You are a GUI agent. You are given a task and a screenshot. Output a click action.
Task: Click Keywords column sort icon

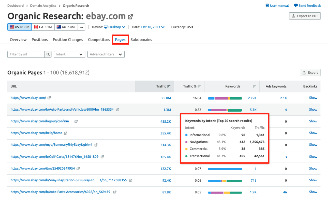pyautogui.click(x=254, y=86)
